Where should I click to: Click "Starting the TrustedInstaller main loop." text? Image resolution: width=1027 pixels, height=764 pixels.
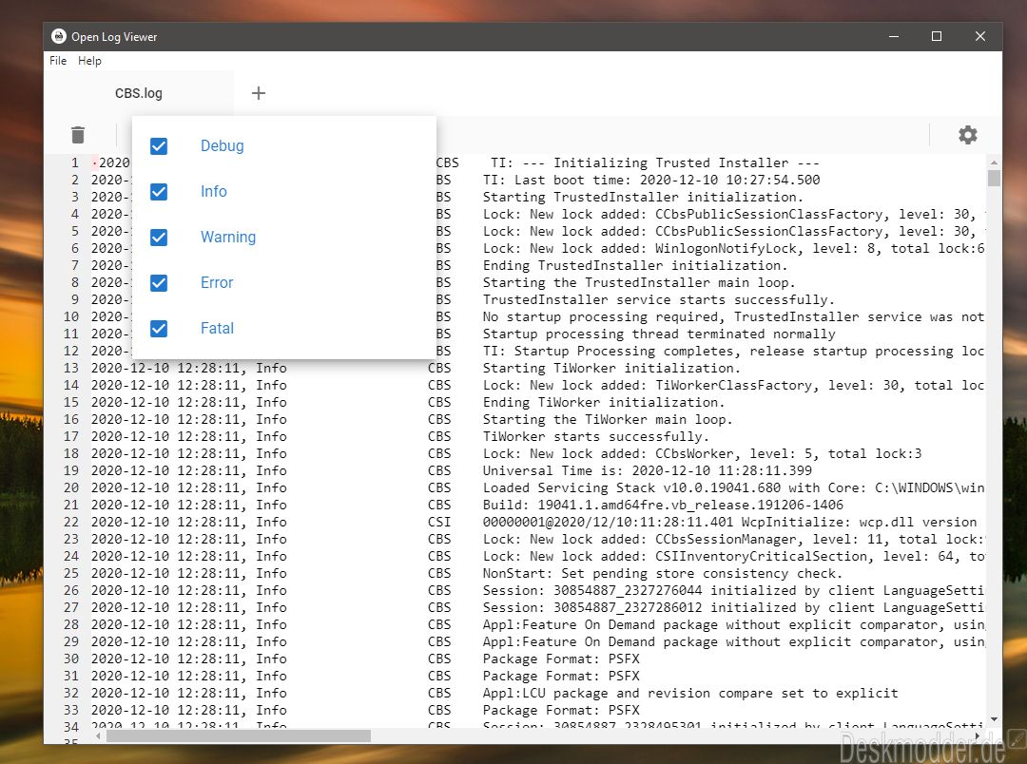point(639,282)
